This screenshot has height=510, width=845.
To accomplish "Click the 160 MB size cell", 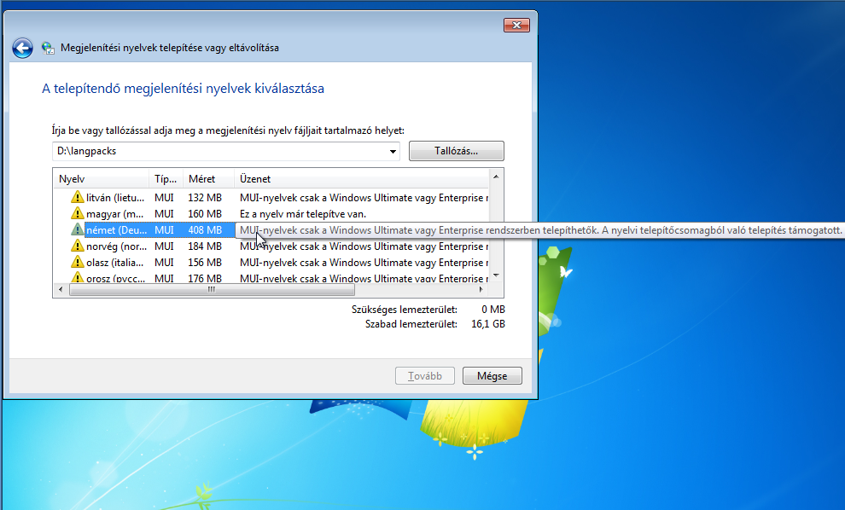I will (x=205, y=214).
